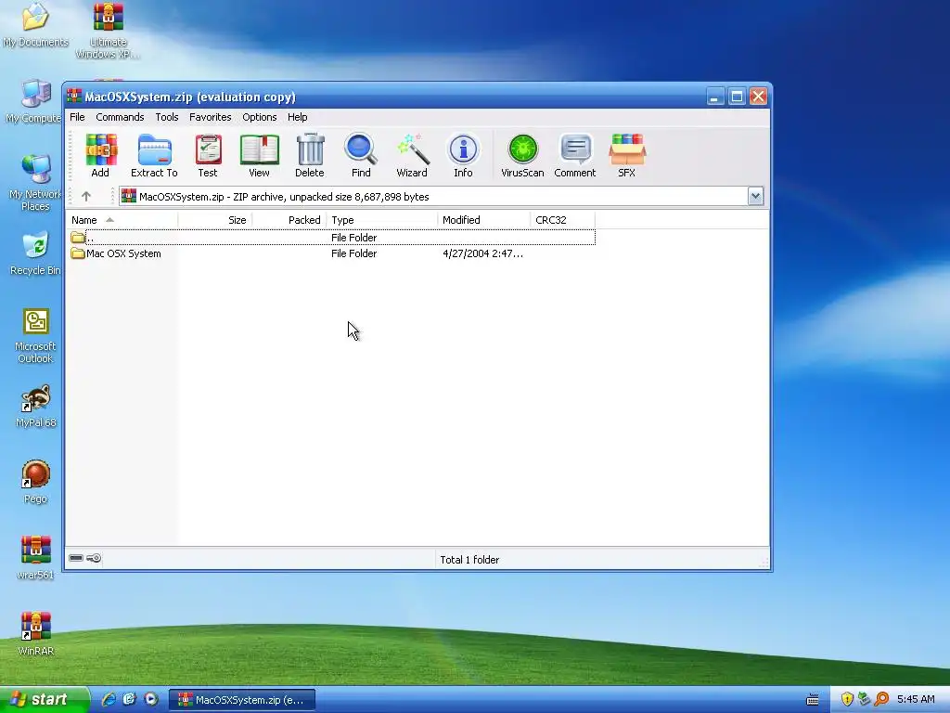Sort by CRC32 column header
This screenshot has width=950, height=713.
pos(563,220)
